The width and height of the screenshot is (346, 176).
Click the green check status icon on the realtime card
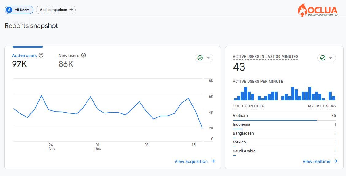point(323,58)
